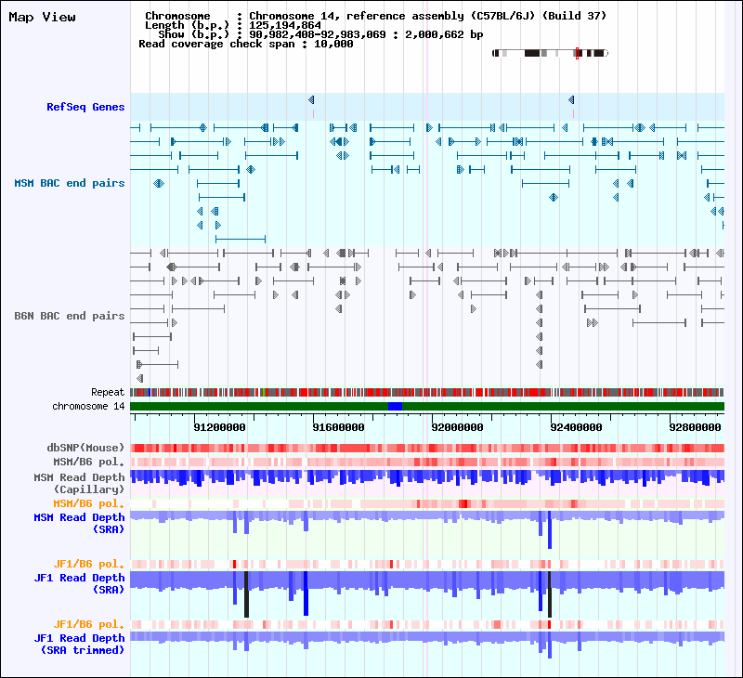Screen dimensions: 743x678
Task: Click JF1/B6 pol. label above JF1 Read Depth (SRA)
Action: pyautogui.click(x=88, y=564)
